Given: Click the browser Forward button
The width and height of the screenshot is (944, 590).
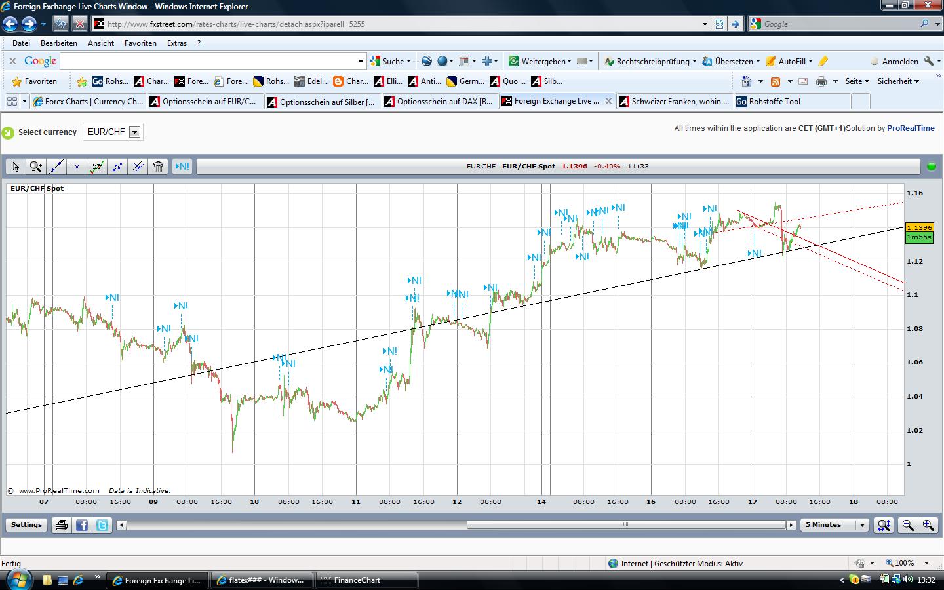Looking at the screenshot, I should tap(29, 24).
